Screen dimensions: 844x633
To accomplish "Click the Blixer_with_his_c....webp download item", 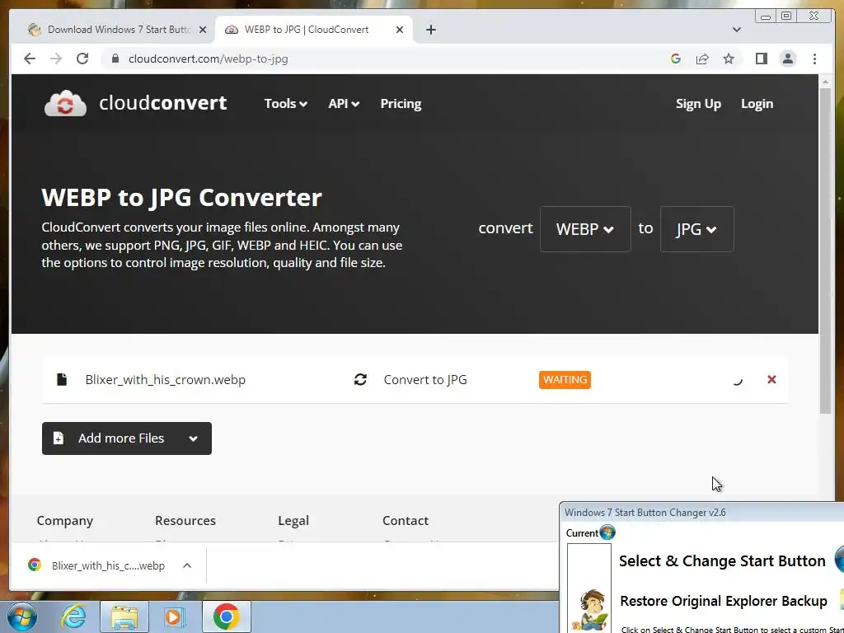I will coord(108,565).
